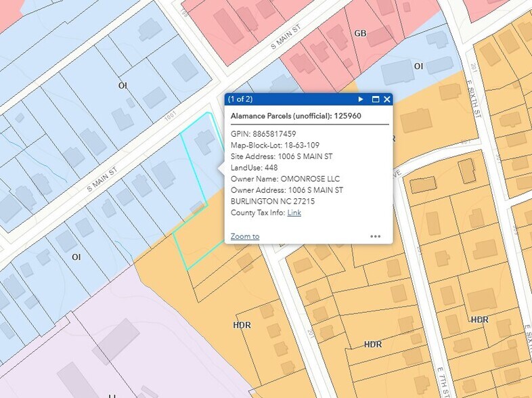The image size is (532, 398).
Task: Click the Map-Block-Lot 18-63-109 line
Action: click(275, 146)
